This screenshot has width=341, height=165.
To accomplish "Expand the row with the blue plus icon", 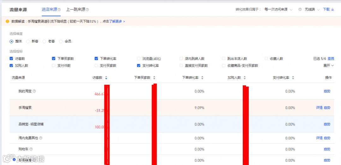I will coord(14,160).
